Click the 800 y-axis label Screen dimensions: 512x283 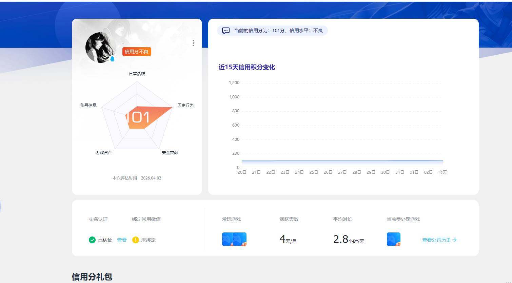pos(236,111)
